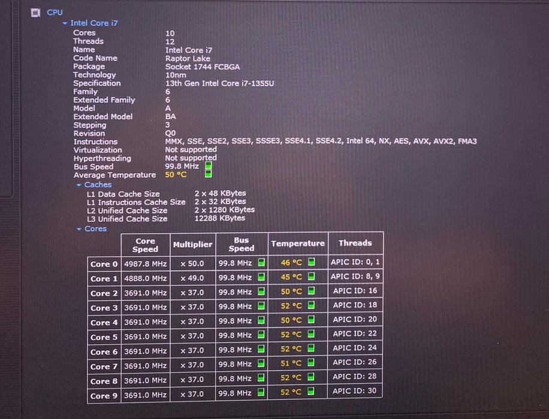This screenshot has height=419, width=549.
Task: Click the Virtualization Not supported value
Action: coord(191,150)
